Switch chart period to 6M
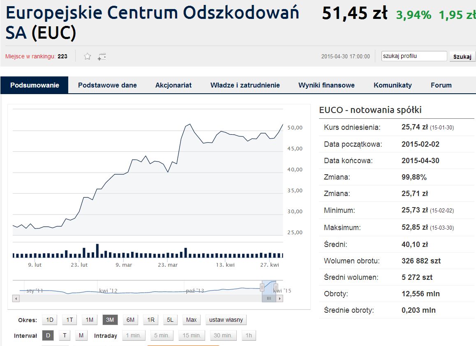476x346 pixels. coord(130,320)
